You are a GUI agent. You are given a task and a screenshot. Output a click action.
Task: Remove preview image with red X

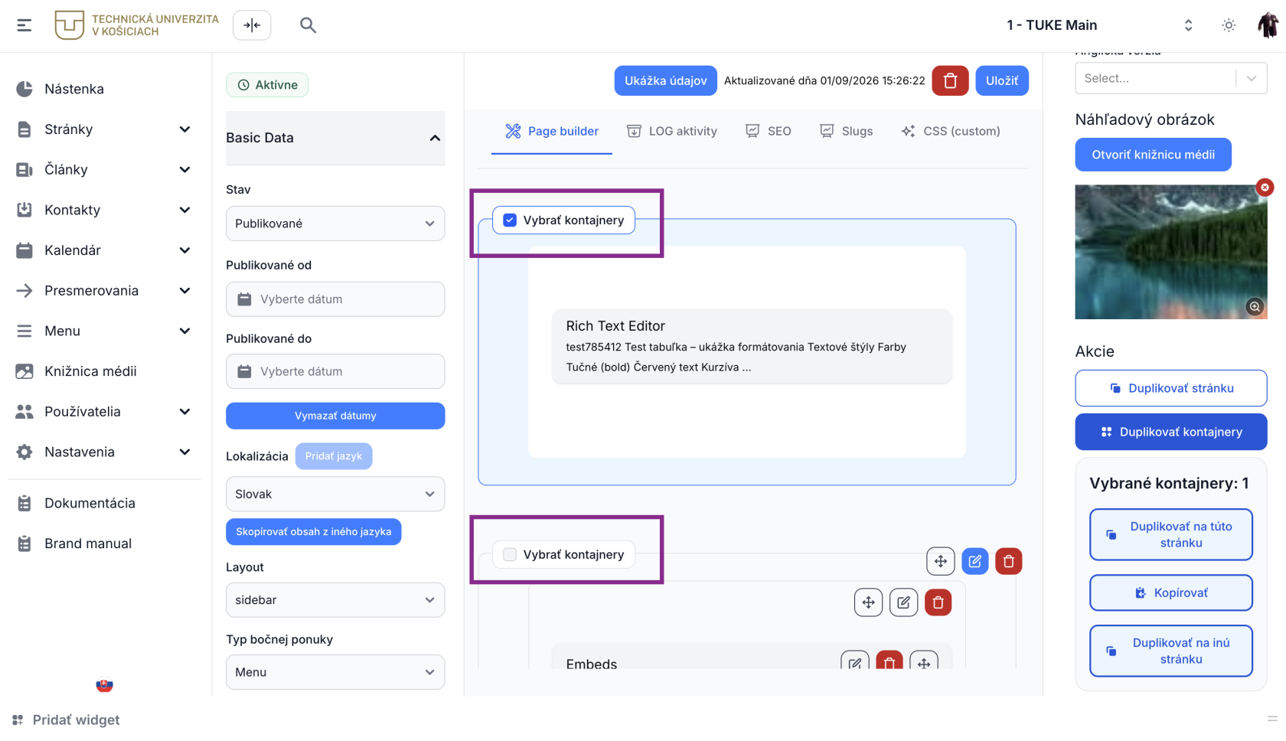click(1265, 187)
